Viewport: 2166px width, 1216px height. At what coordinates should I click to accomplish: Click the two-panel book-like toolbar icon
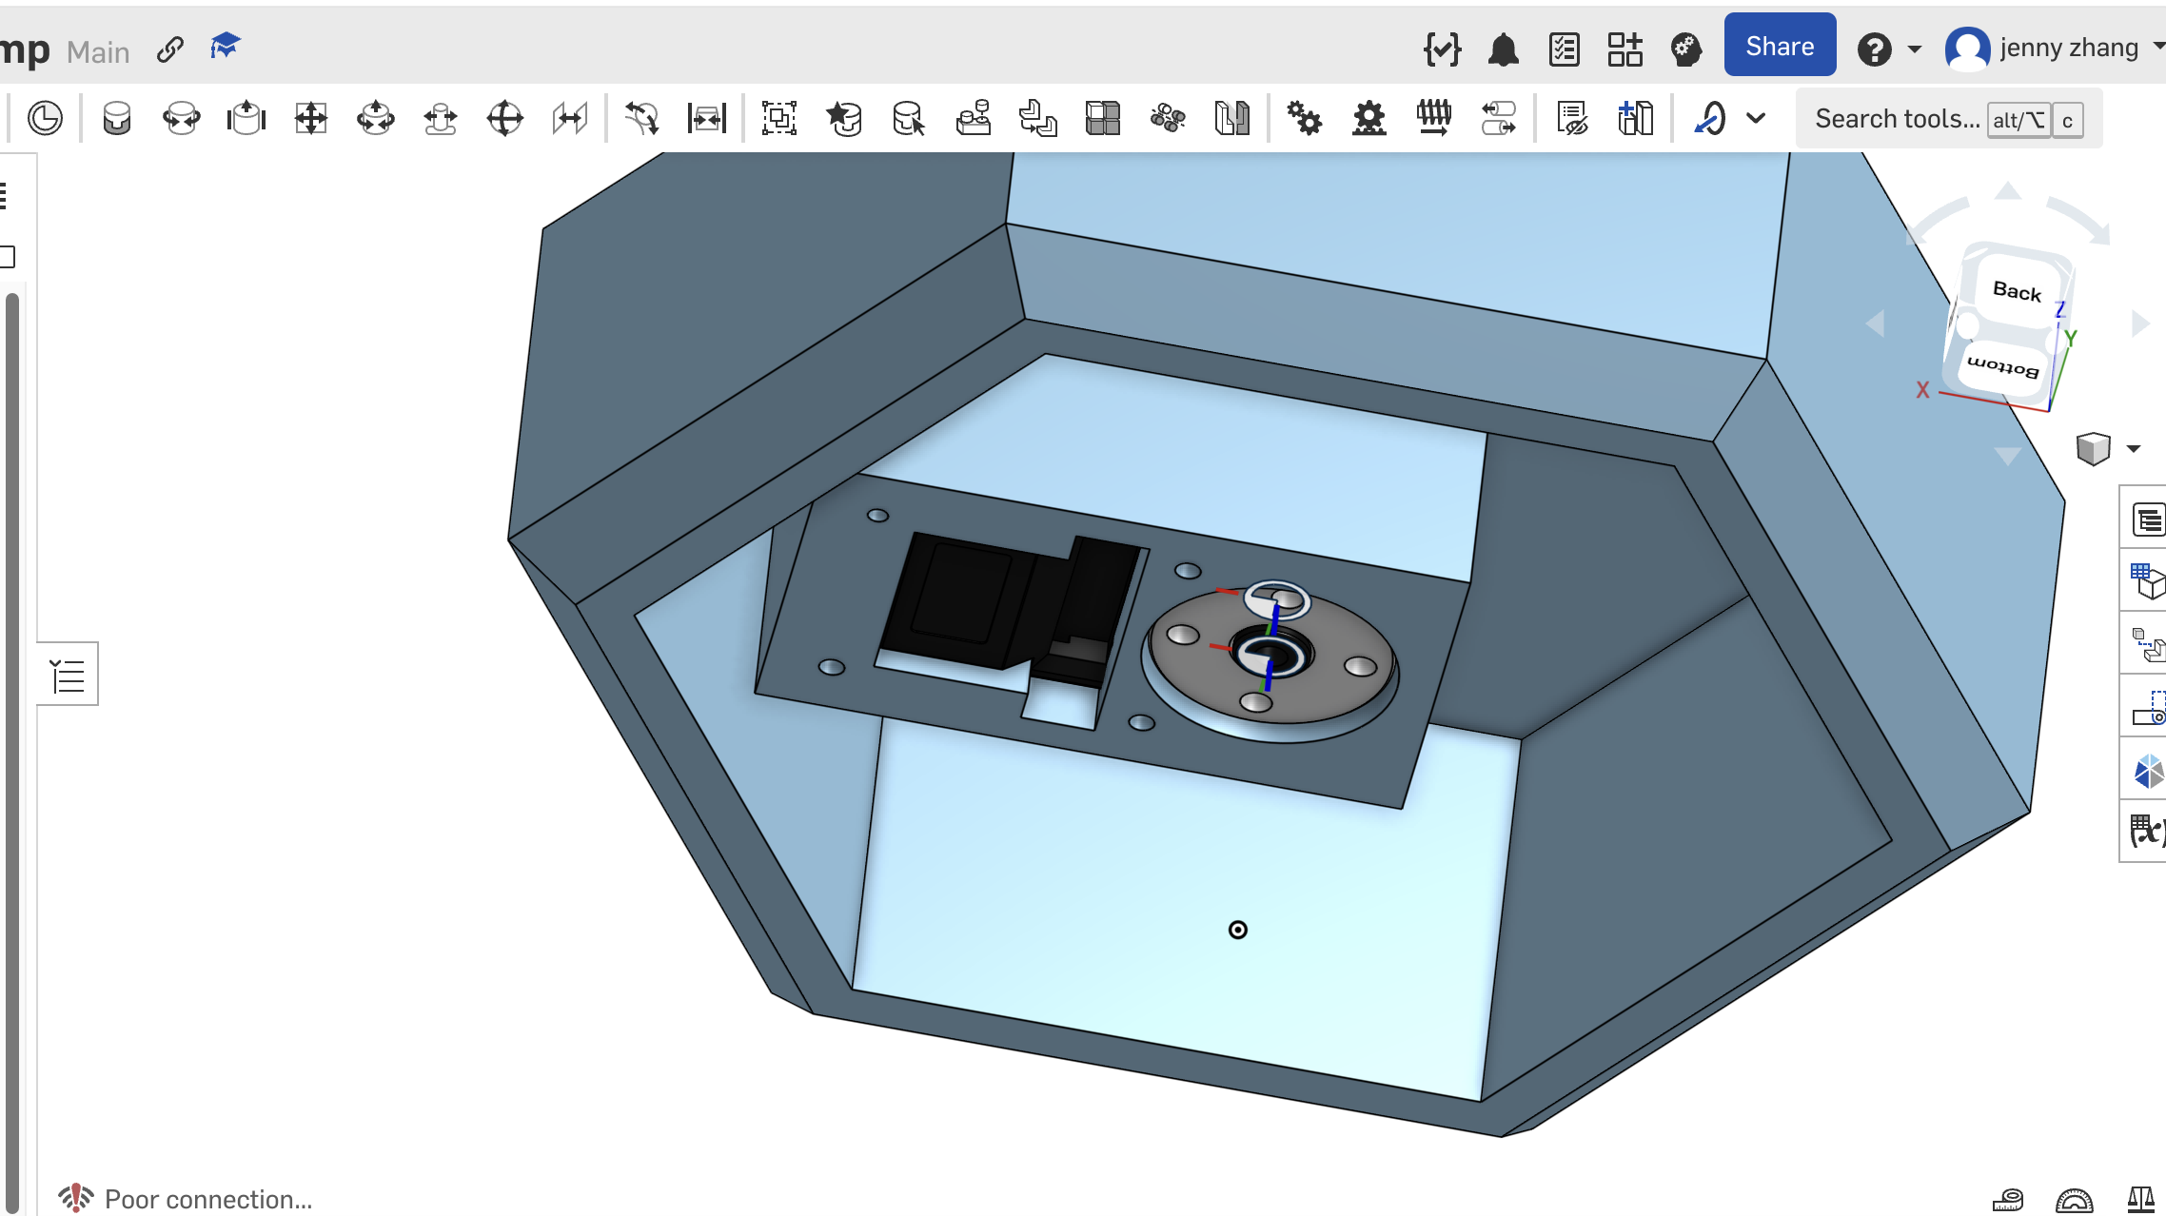point(1232,119)
